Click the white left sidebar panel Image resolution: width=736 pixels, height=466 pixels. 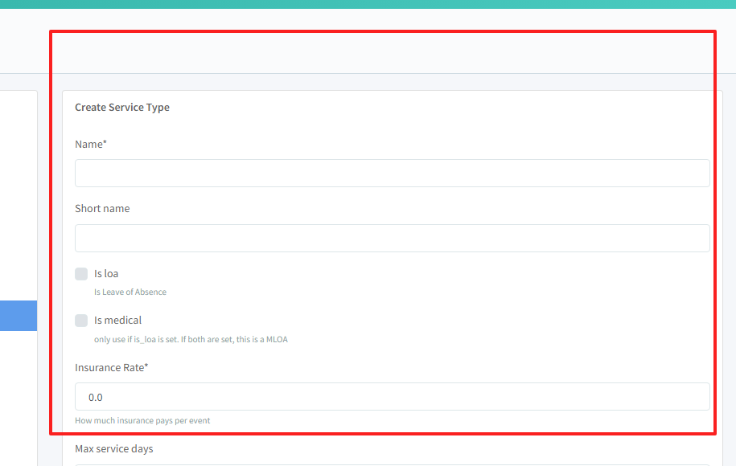(18, 201)
